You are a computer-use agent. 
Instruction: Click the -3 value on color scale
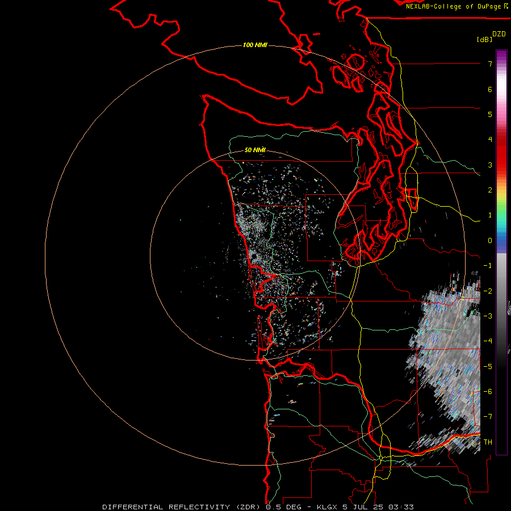click(488, 316)
